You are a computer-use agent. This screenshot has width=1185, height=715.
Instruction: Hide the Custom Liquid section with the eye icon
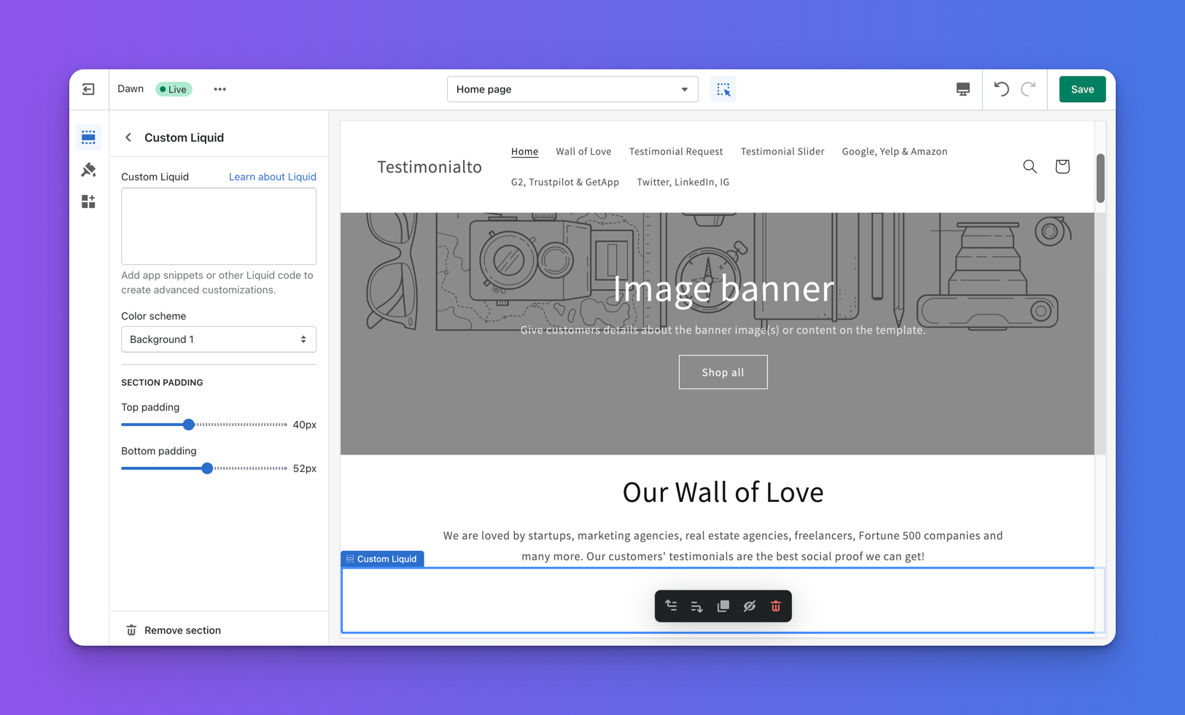point(749,606)
